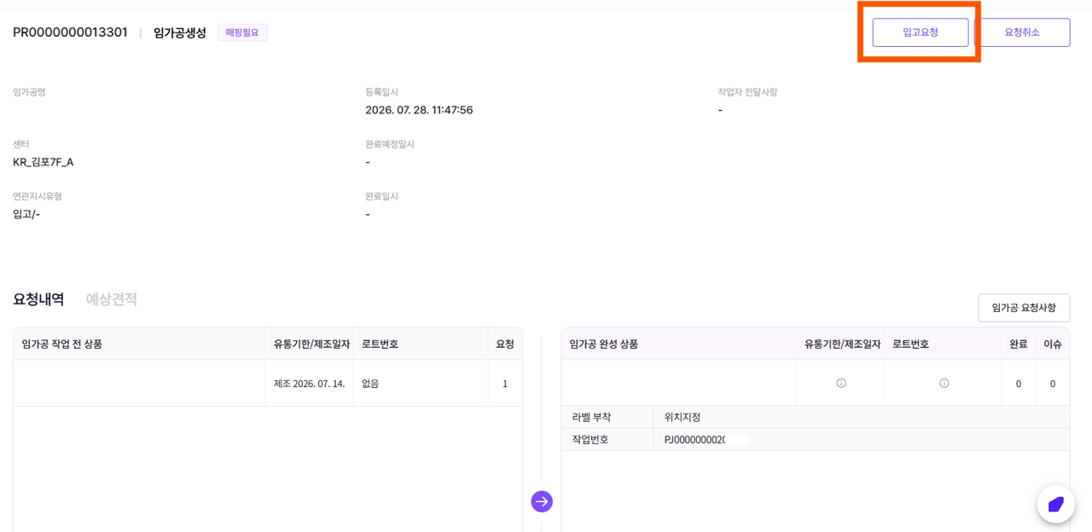Open the 임가공 요청사항 button
This screenshot has height=532, width=1092.
(x=1024, y=308)
